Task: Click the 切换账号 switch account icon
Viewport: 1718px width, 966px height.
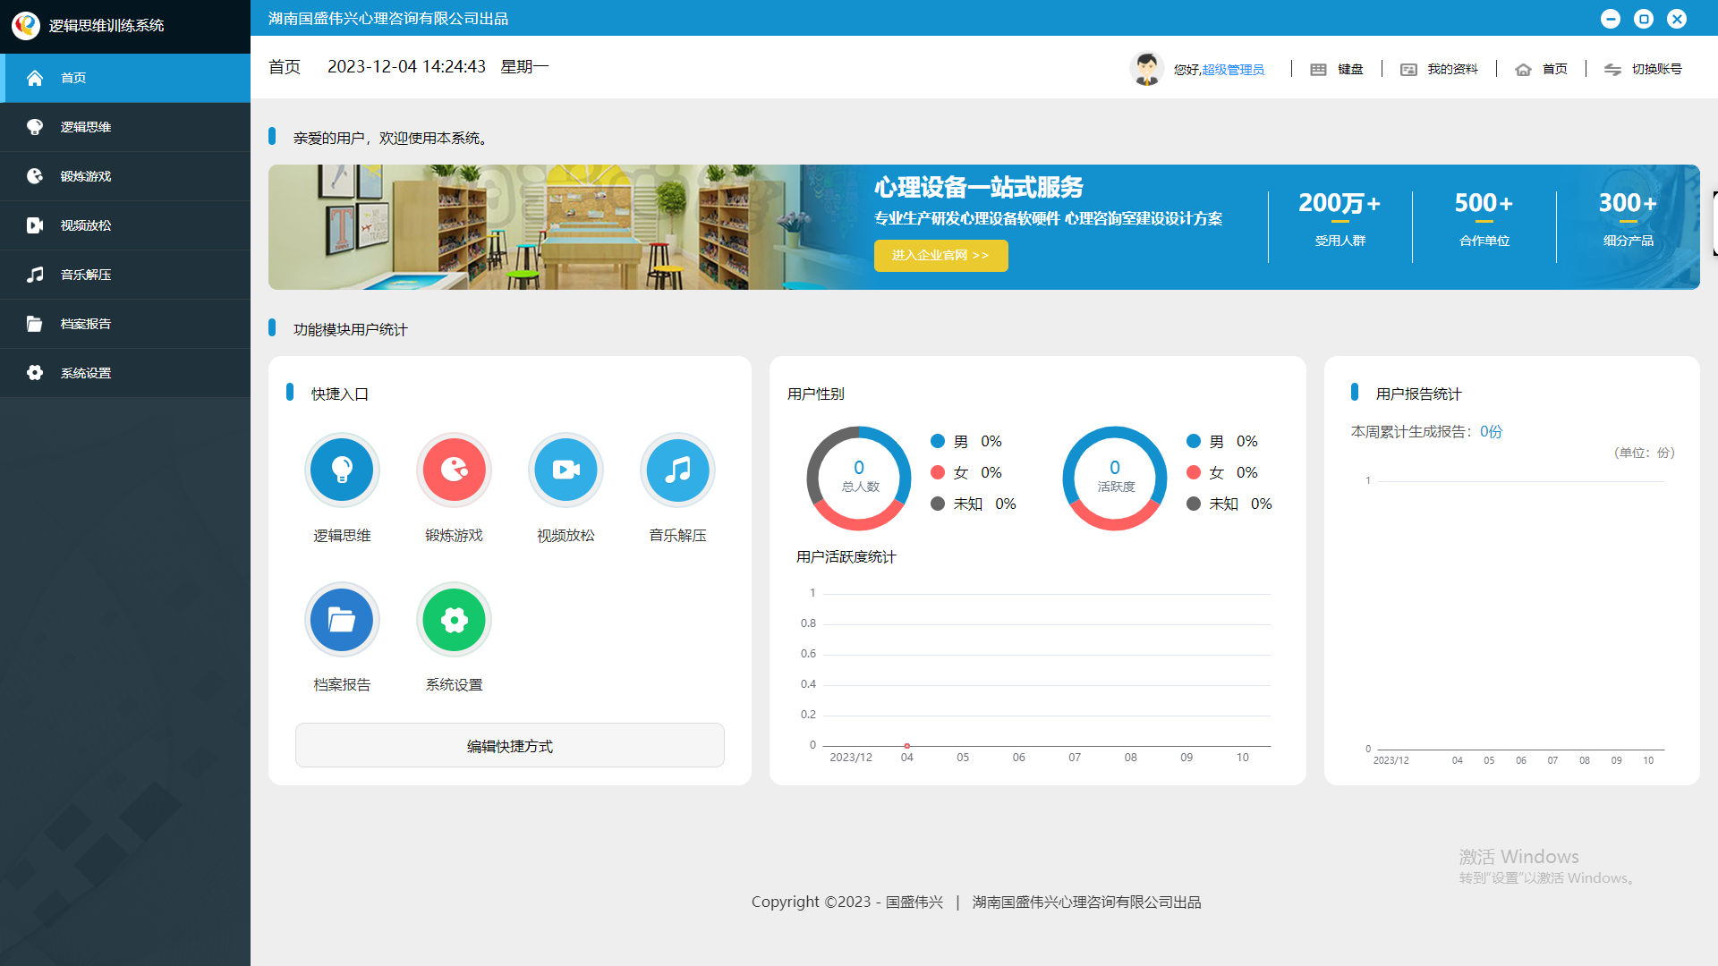Action: pyautogui.click(x=1612, y=70)
